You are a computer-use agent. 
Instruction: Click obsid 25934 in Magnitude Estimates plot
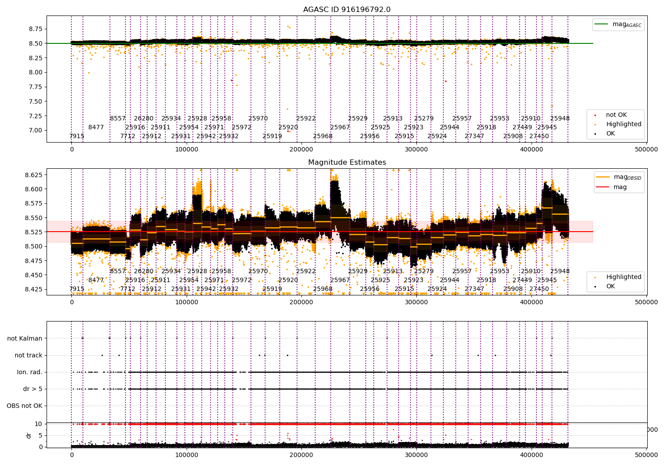coord(171,271)
